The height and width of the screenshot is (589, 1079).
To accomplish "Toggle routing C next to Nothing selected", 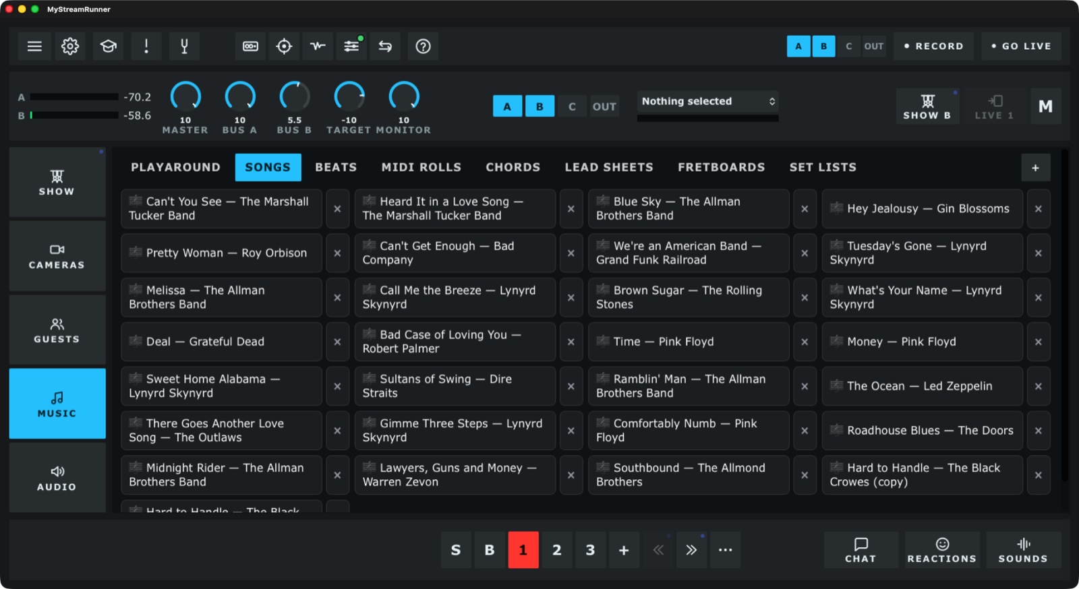I will (572, 106).
